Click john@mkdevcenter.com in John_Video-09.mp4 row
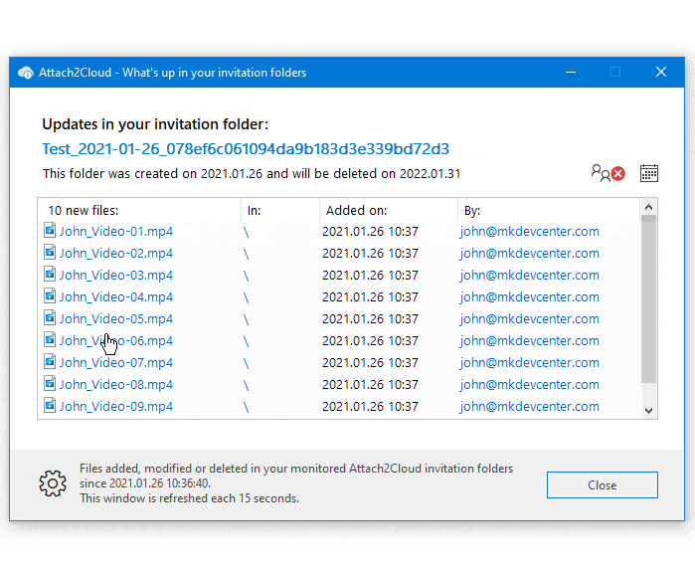The width and height of the screenshot is (695, 577). [x=529, y=406]
